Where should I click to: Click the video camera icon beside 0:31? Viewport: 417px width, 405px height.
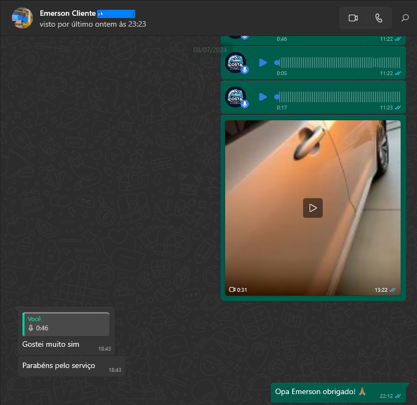pos(232,290)
